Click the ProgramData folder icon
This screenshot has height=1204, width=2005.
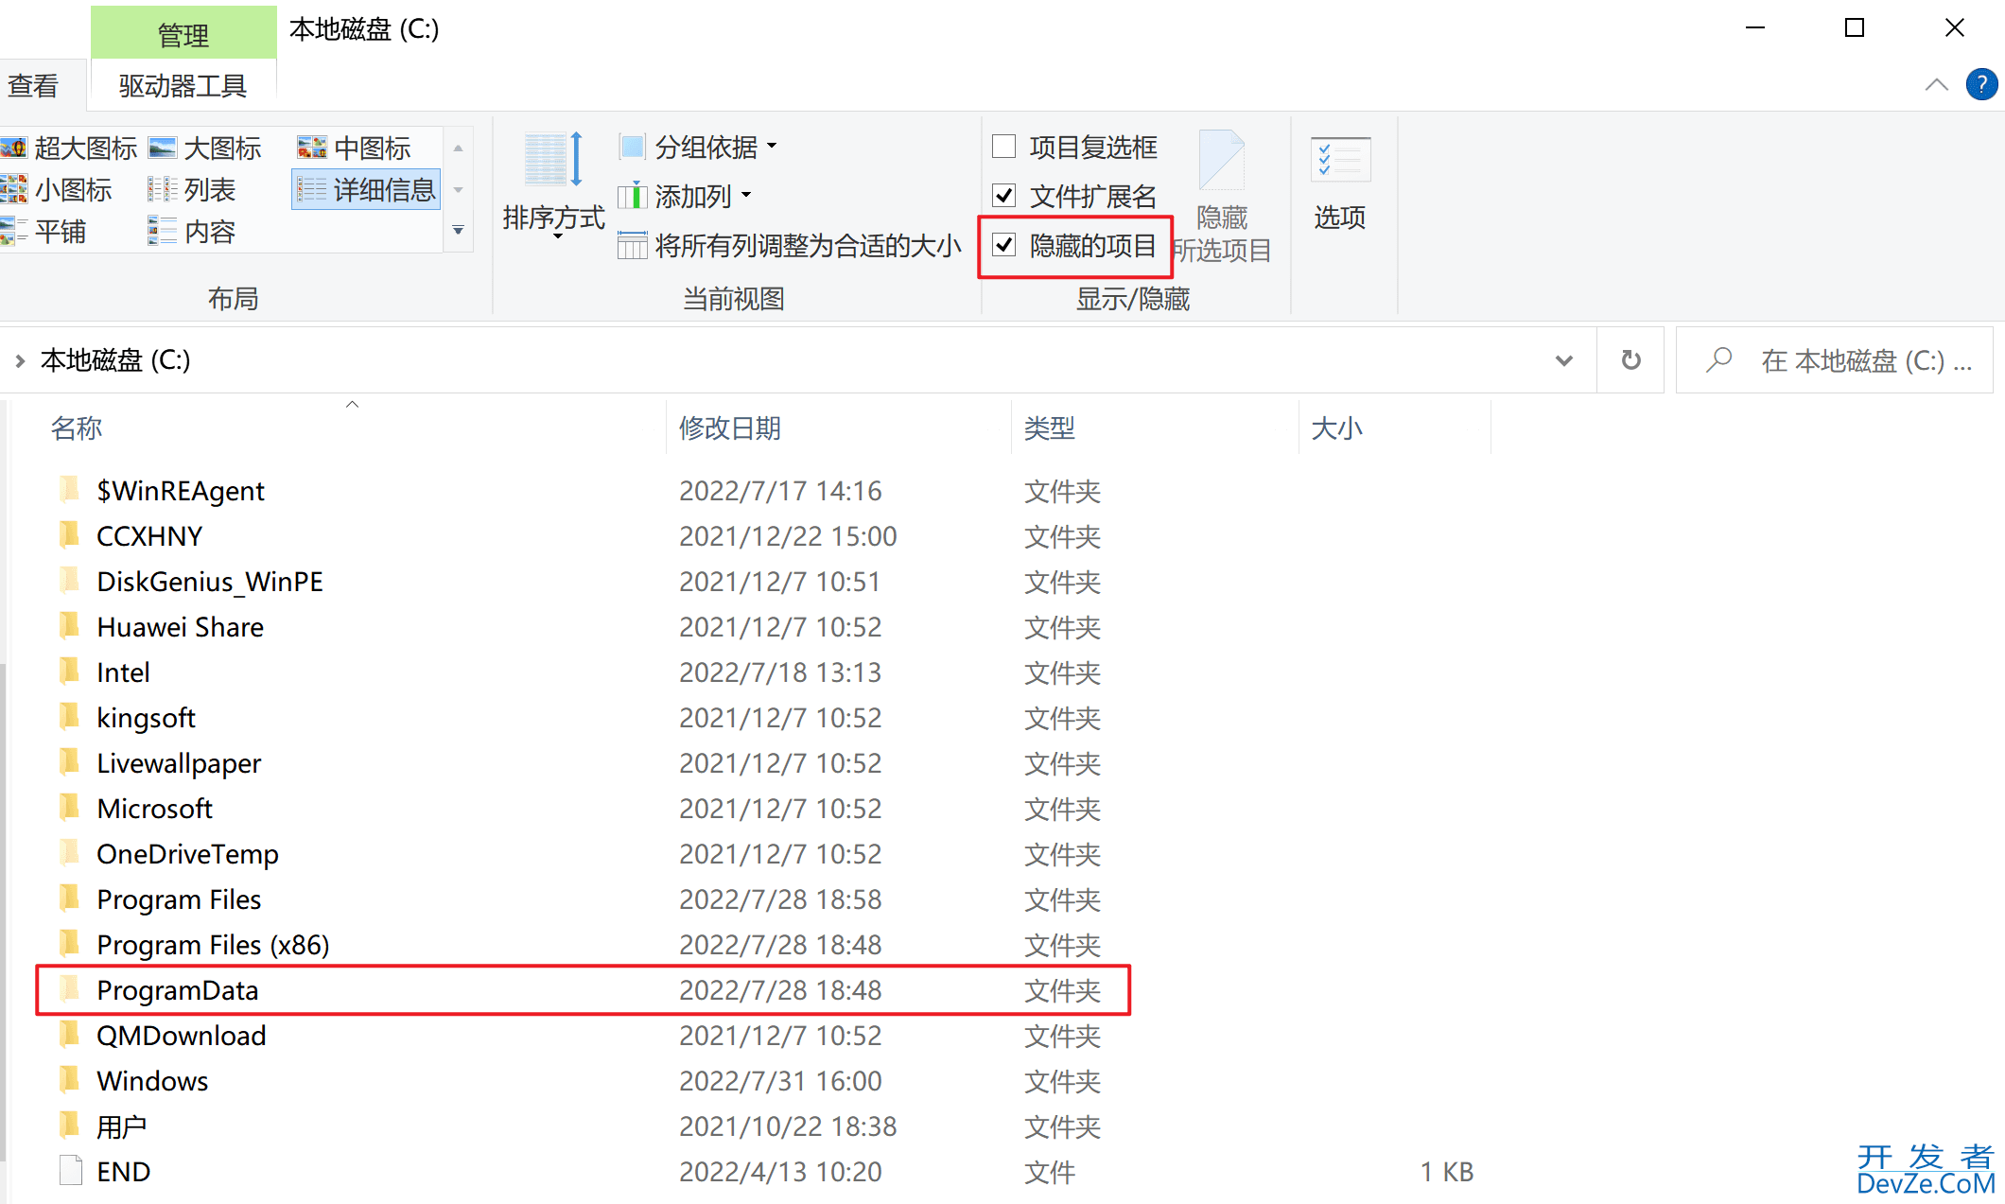pos(69,989)
